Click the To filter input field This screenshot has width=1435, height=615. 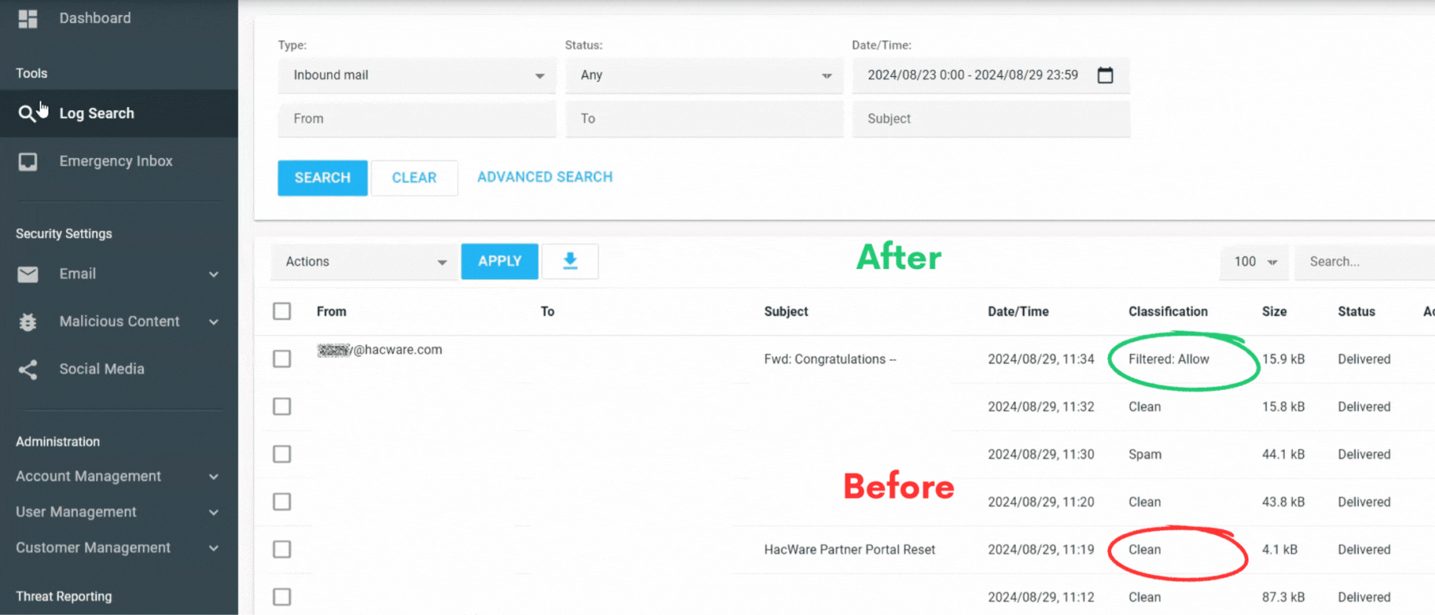[x=704, y=119]
